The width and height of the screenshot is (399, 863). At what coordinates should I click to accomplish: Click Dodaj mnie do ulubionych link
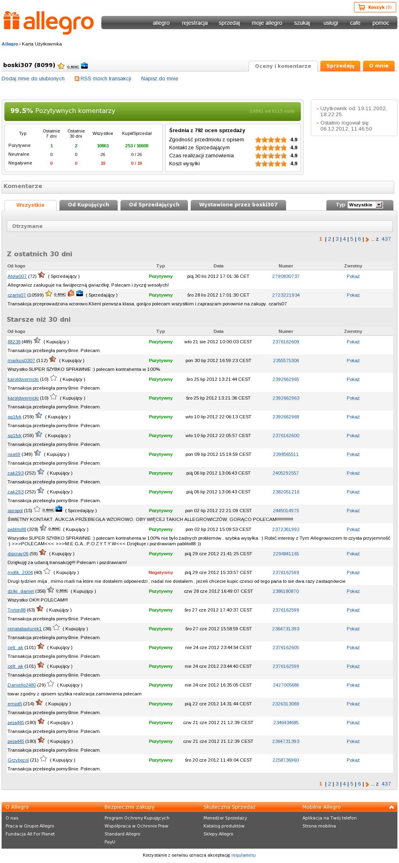(33, 79)
